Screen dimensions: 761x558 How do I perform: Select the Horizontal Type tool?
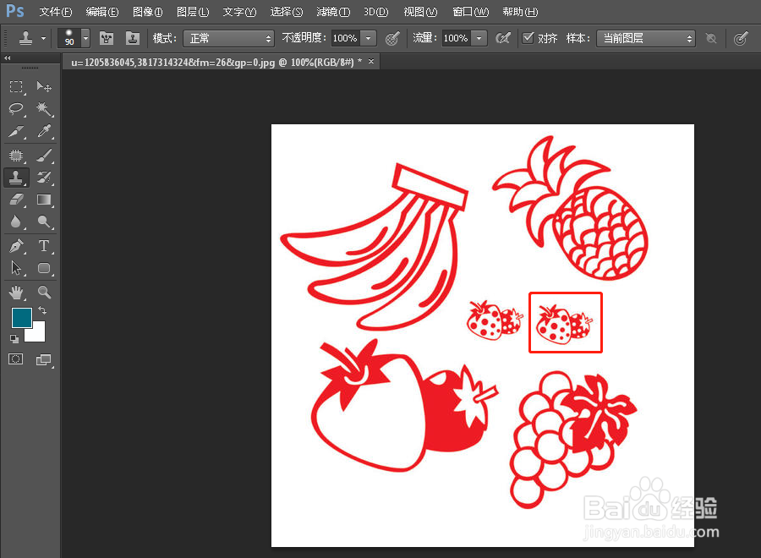coord(44,246)
